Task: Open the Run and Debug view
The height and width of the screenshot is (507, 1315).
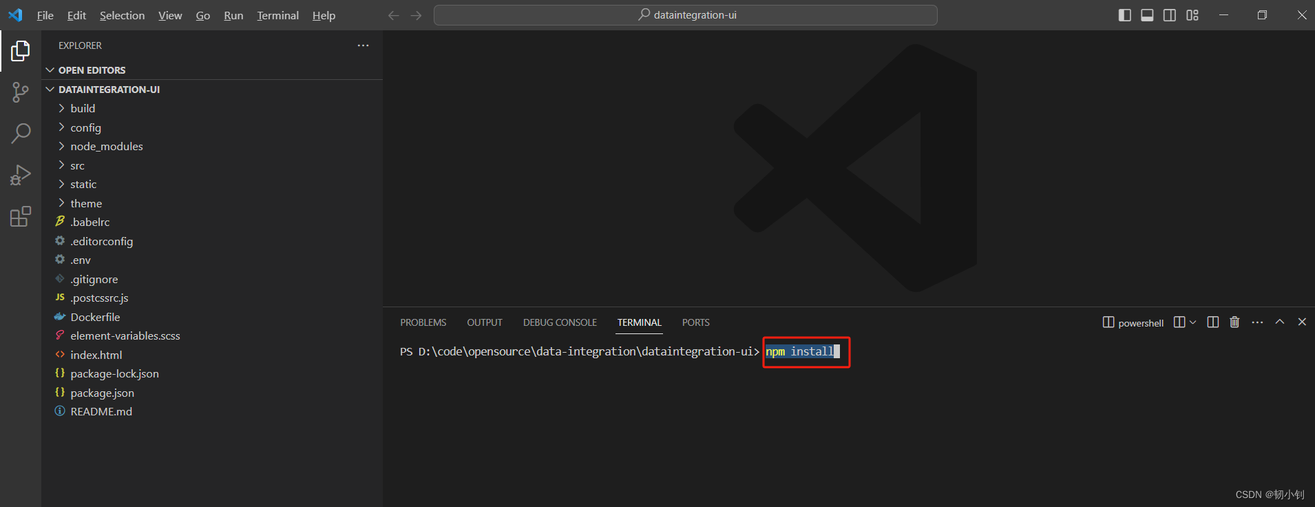Action: coord(21,175)
